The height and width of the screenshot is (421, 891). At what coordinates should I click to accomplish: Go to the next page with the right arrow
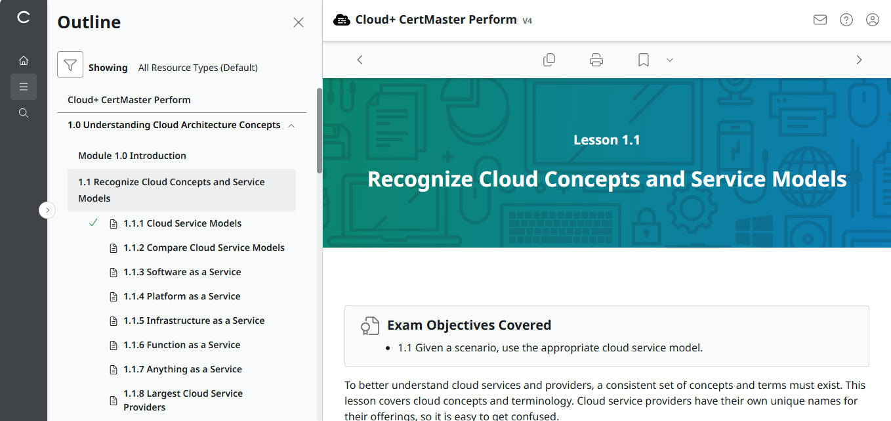[x=859, y=59]
